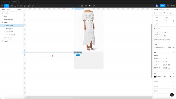Switch to the Design tab

pos(156,10)
